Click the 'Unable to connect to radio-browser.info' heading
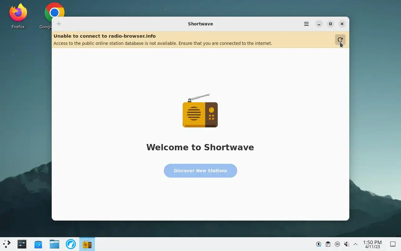The image size is (401, 251). coord(105,36)
